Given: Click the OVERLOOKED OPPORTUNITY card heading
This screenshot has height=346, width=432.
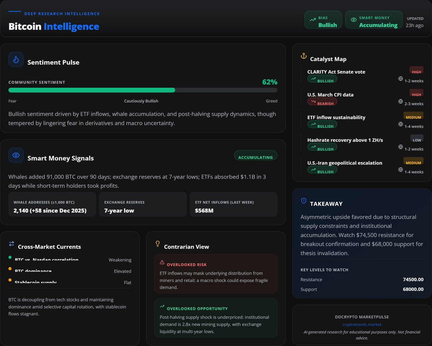Looking at the screenshot, I should (197, 309).
